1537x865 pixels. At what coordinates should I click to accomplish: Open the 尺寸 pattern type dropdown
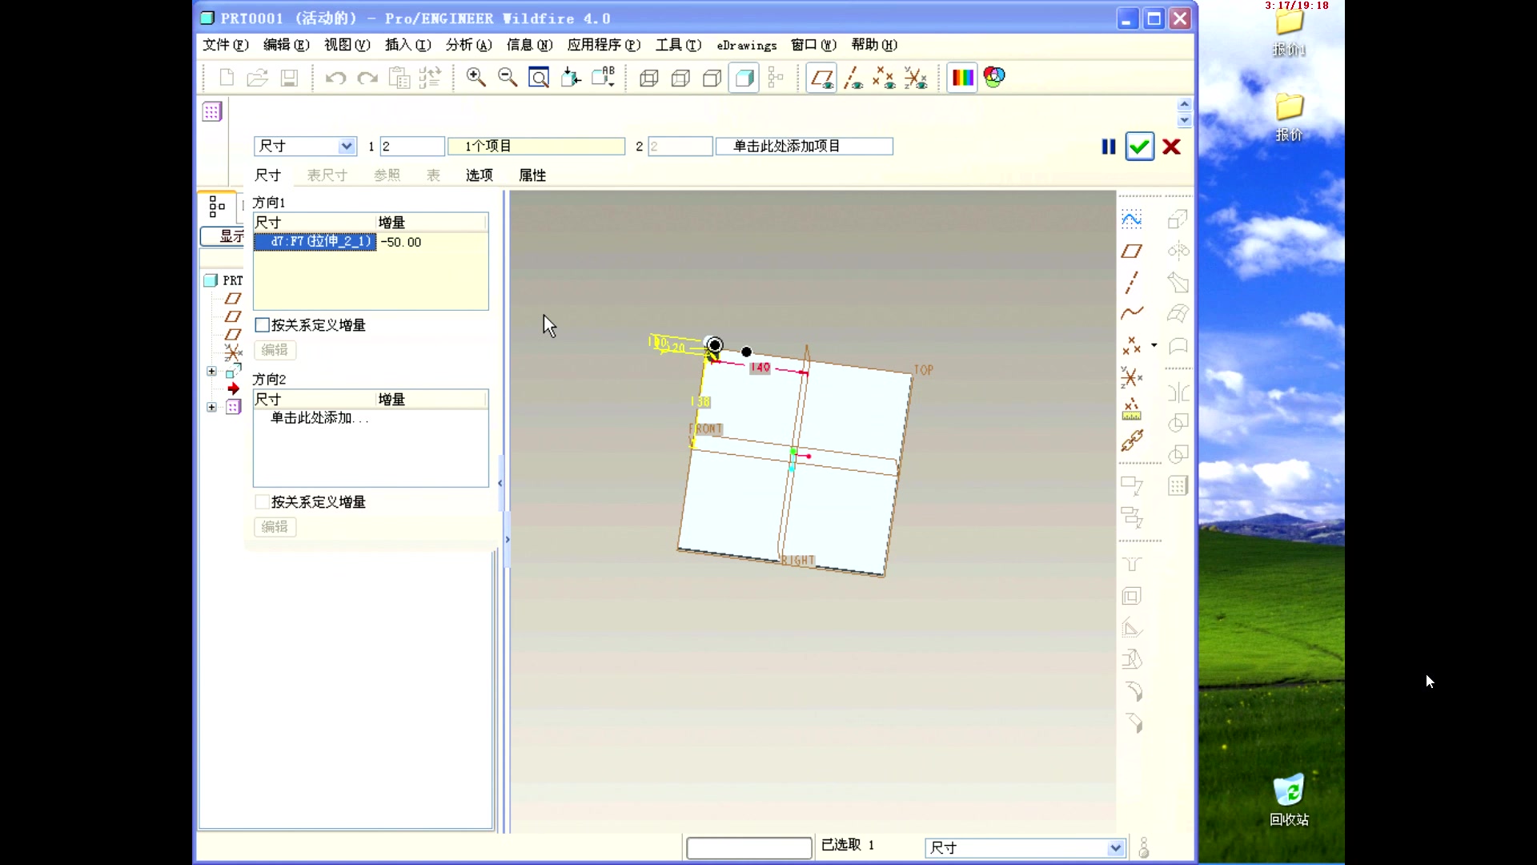[x=346, y=146]
